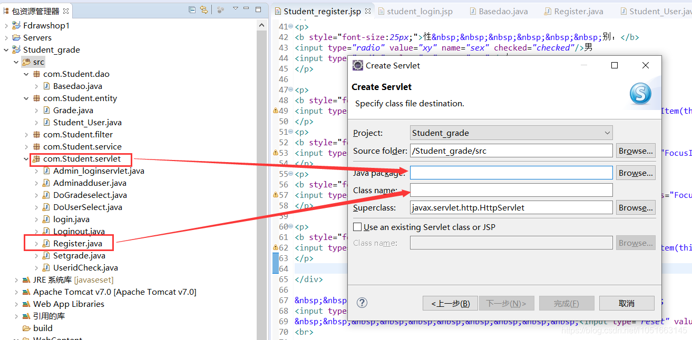Expand com.Student.filter package
692x340 pixels.
point(26,134)
